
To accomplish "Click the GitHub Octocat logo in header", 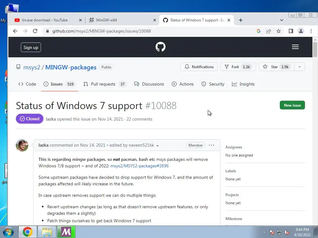I will pyautogui.click(x=161, y=47).
